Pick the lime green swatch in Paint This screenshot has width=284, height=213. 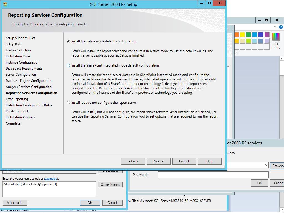pos(248,40)
